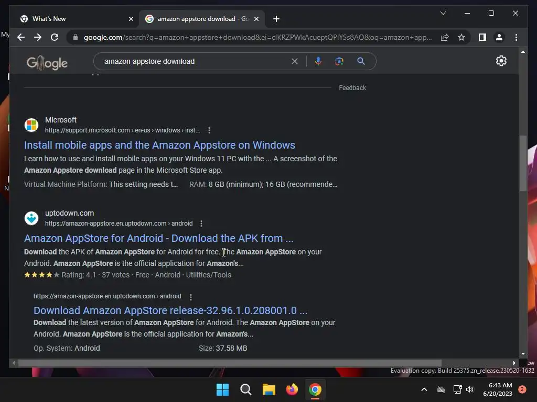Open network settings tray icon
This screenshot has height=402, width=537.
(457, 389)
